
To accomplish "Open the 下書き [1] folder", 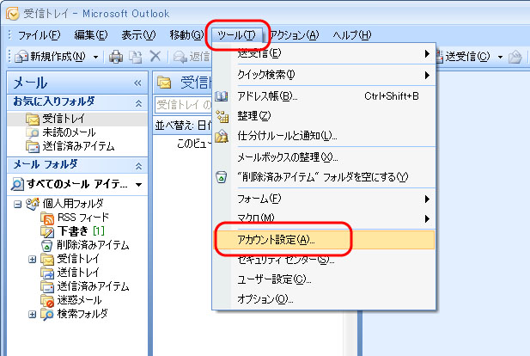I will click(81, 231).
